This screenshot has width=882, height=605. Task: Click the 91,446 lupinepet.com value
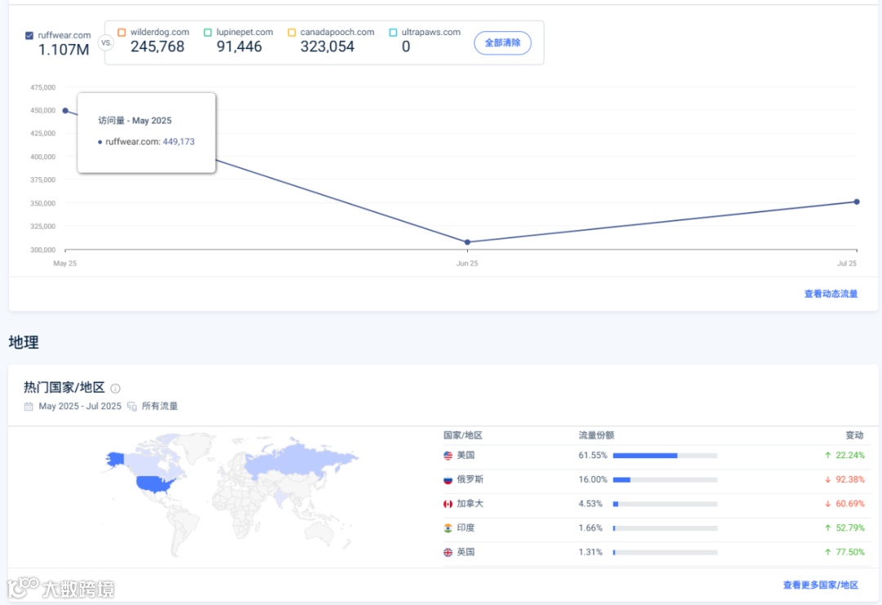pyautogui.click(x=239, y=47)
